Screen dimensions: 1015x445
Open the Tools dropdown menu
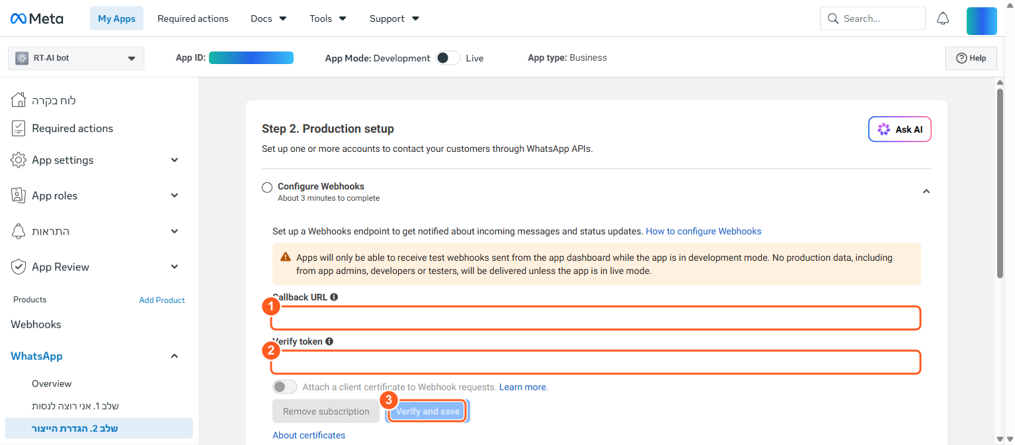(328, 18)
